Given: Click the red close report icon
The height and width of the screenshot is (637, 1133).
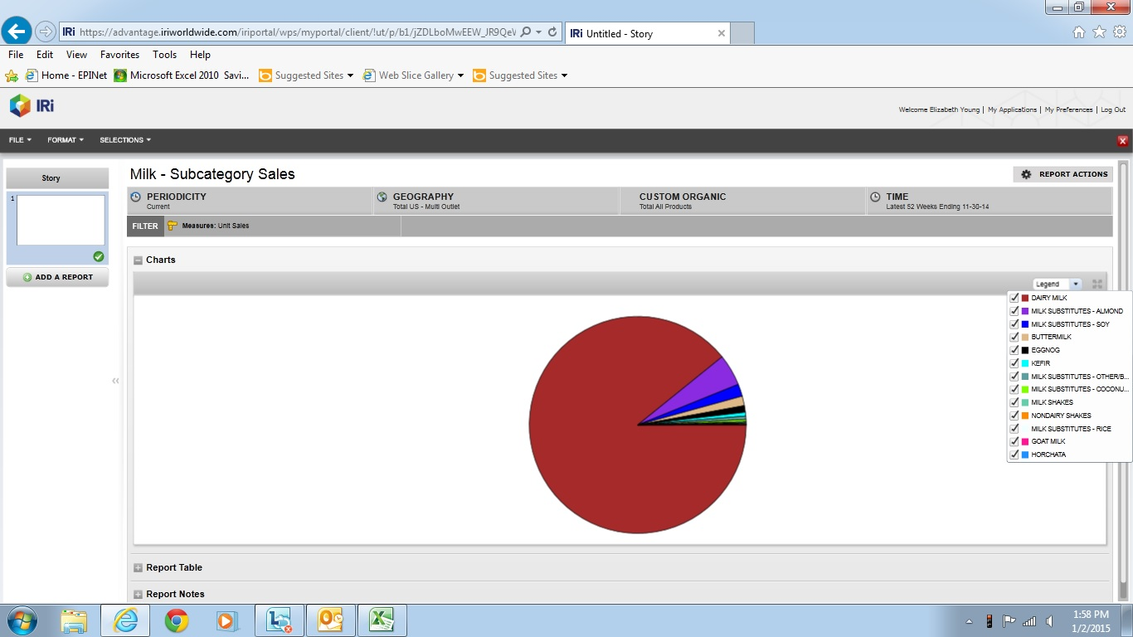Looking at the screenshot, I should pos(1123,141).
